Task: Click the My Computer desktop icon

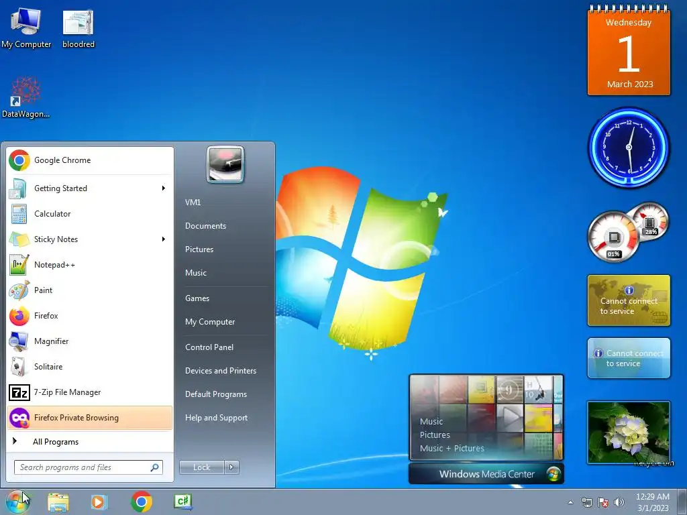Action: pyautogui.click(x=26, y=28)
